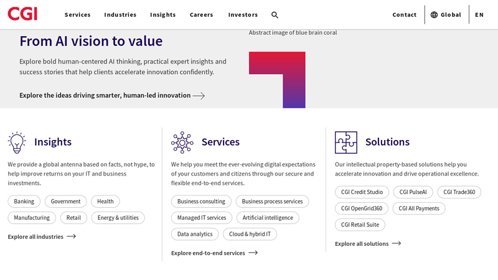Go to the Contact page
Screen dimensions: 498x280
click(404, 15)
